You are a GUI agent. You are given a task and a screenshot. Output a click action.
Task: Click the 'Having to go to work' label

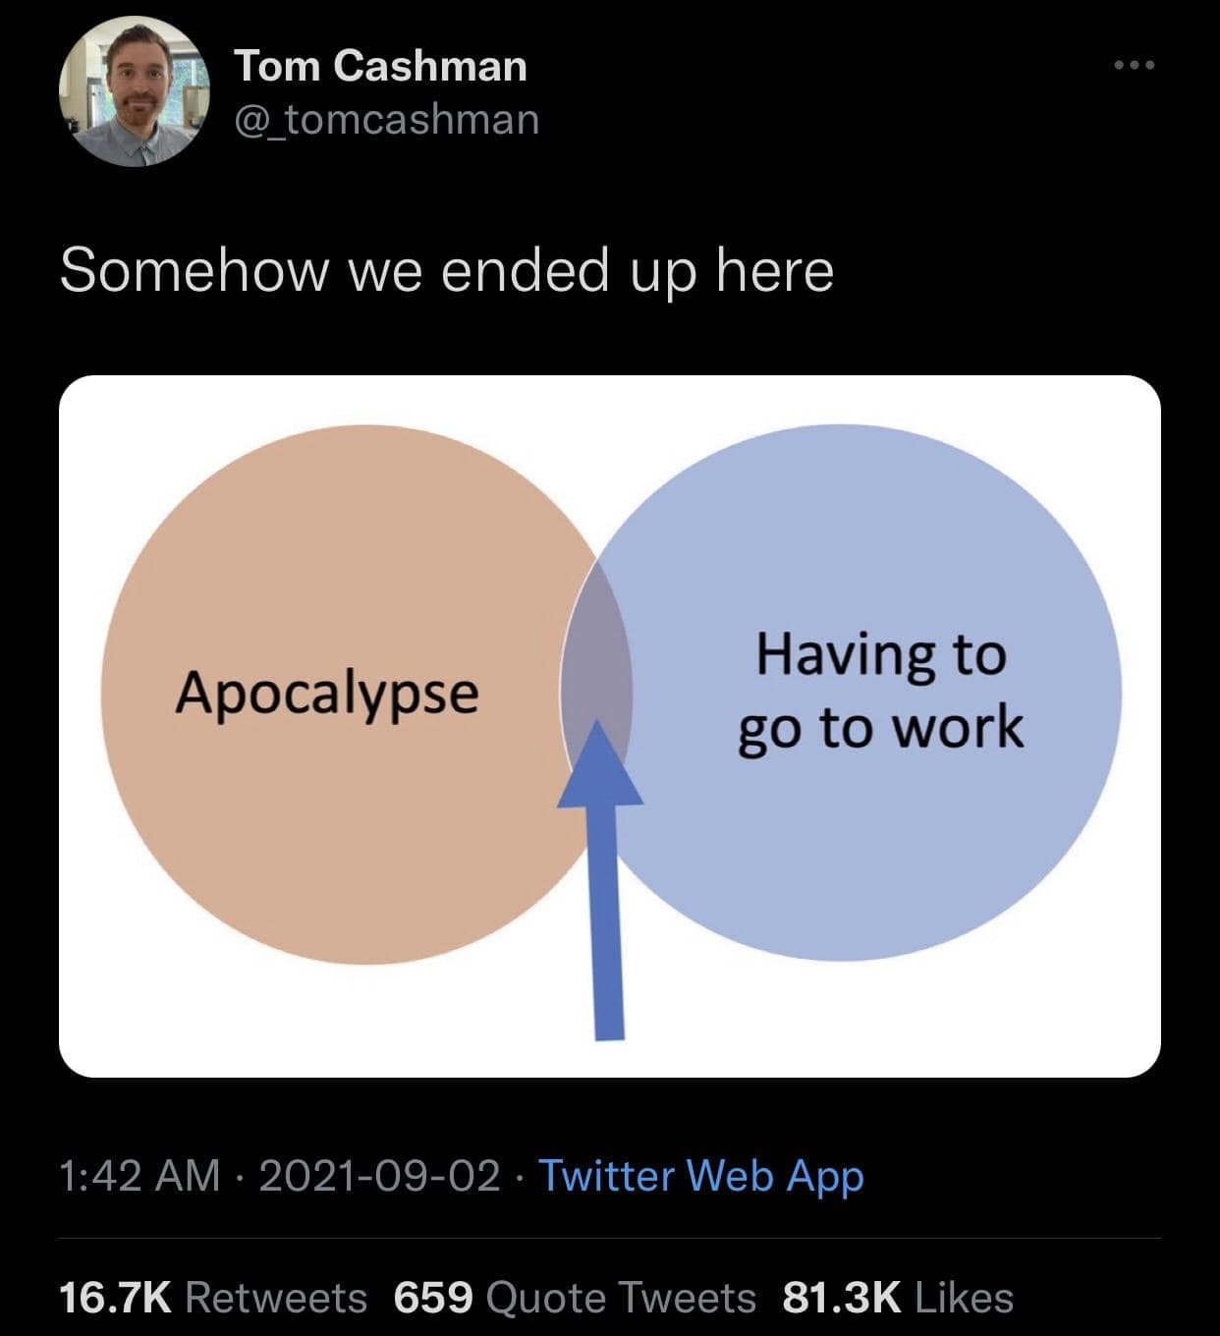(880, 692)
